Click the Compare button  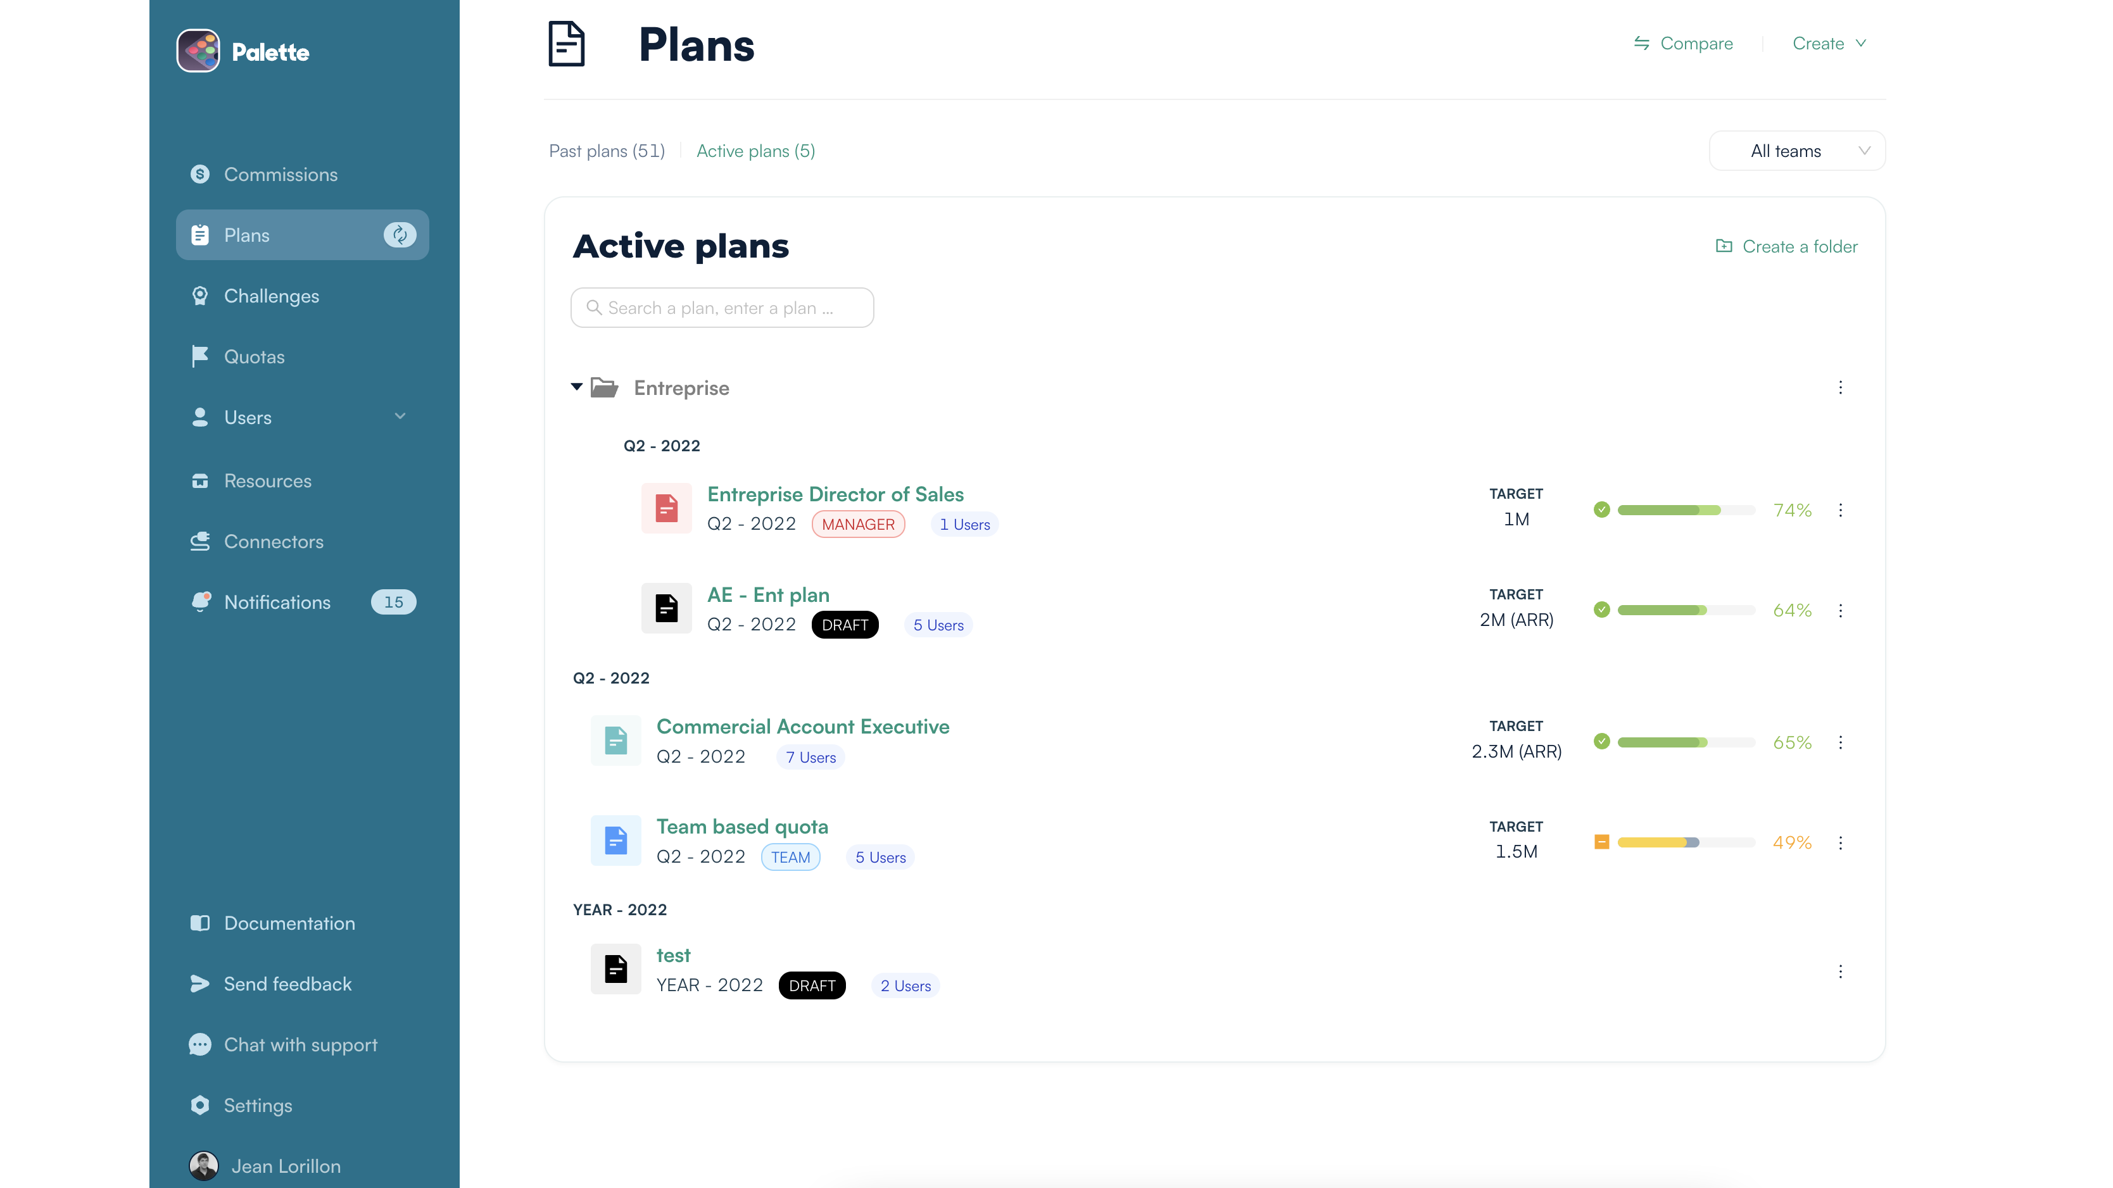[1682, 44]
